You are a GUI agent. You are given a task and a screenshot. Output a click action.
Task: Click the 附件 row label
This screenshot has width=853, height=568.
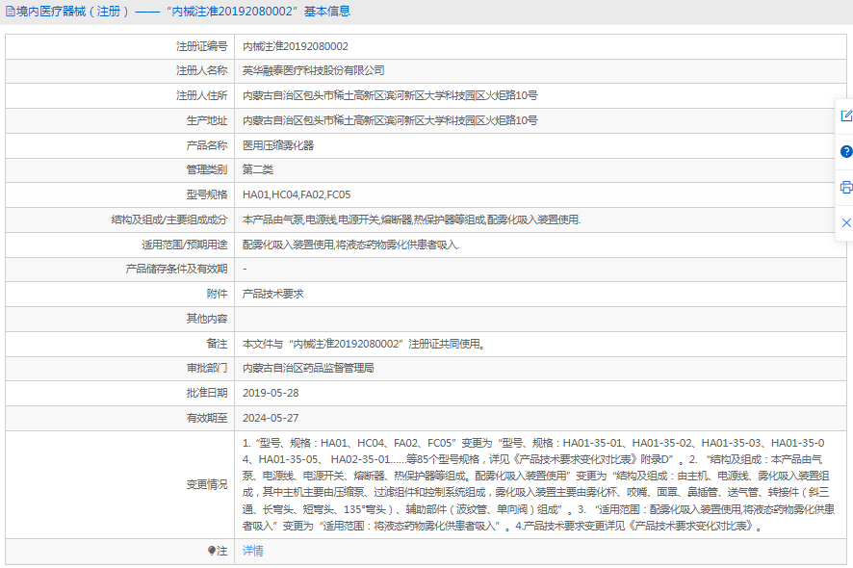click(x=217, y=294)
